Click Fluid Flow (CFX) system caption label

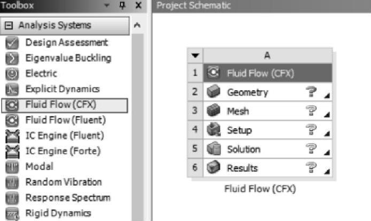(x=260, y=189)
